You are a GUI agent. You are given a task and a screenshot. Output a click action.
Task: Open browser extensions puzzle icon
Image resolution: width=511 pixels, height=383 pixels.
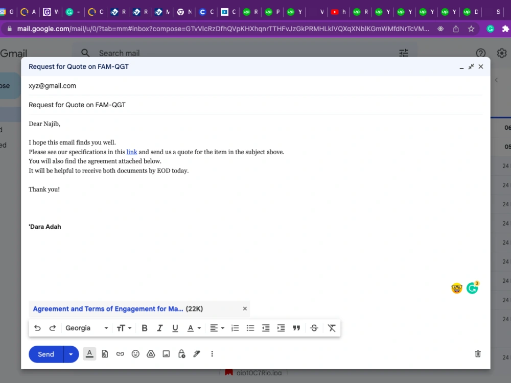click(505, 29)
